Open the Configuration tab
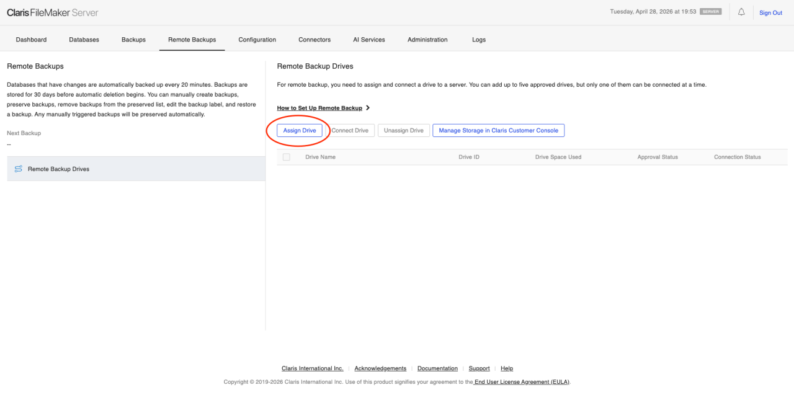 point(257,40)
